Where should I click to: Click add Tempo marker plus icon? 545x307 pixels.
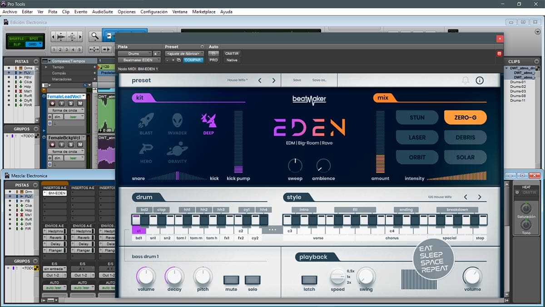coord(94,67)
